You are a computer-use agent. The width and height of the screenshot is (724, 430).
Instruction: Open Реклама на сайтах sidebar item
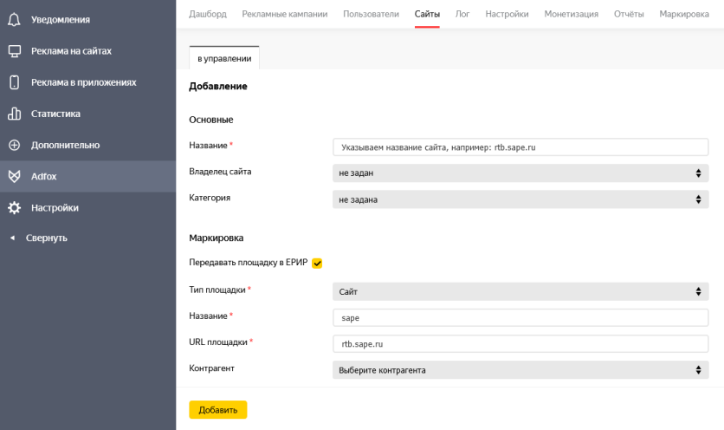87,51
